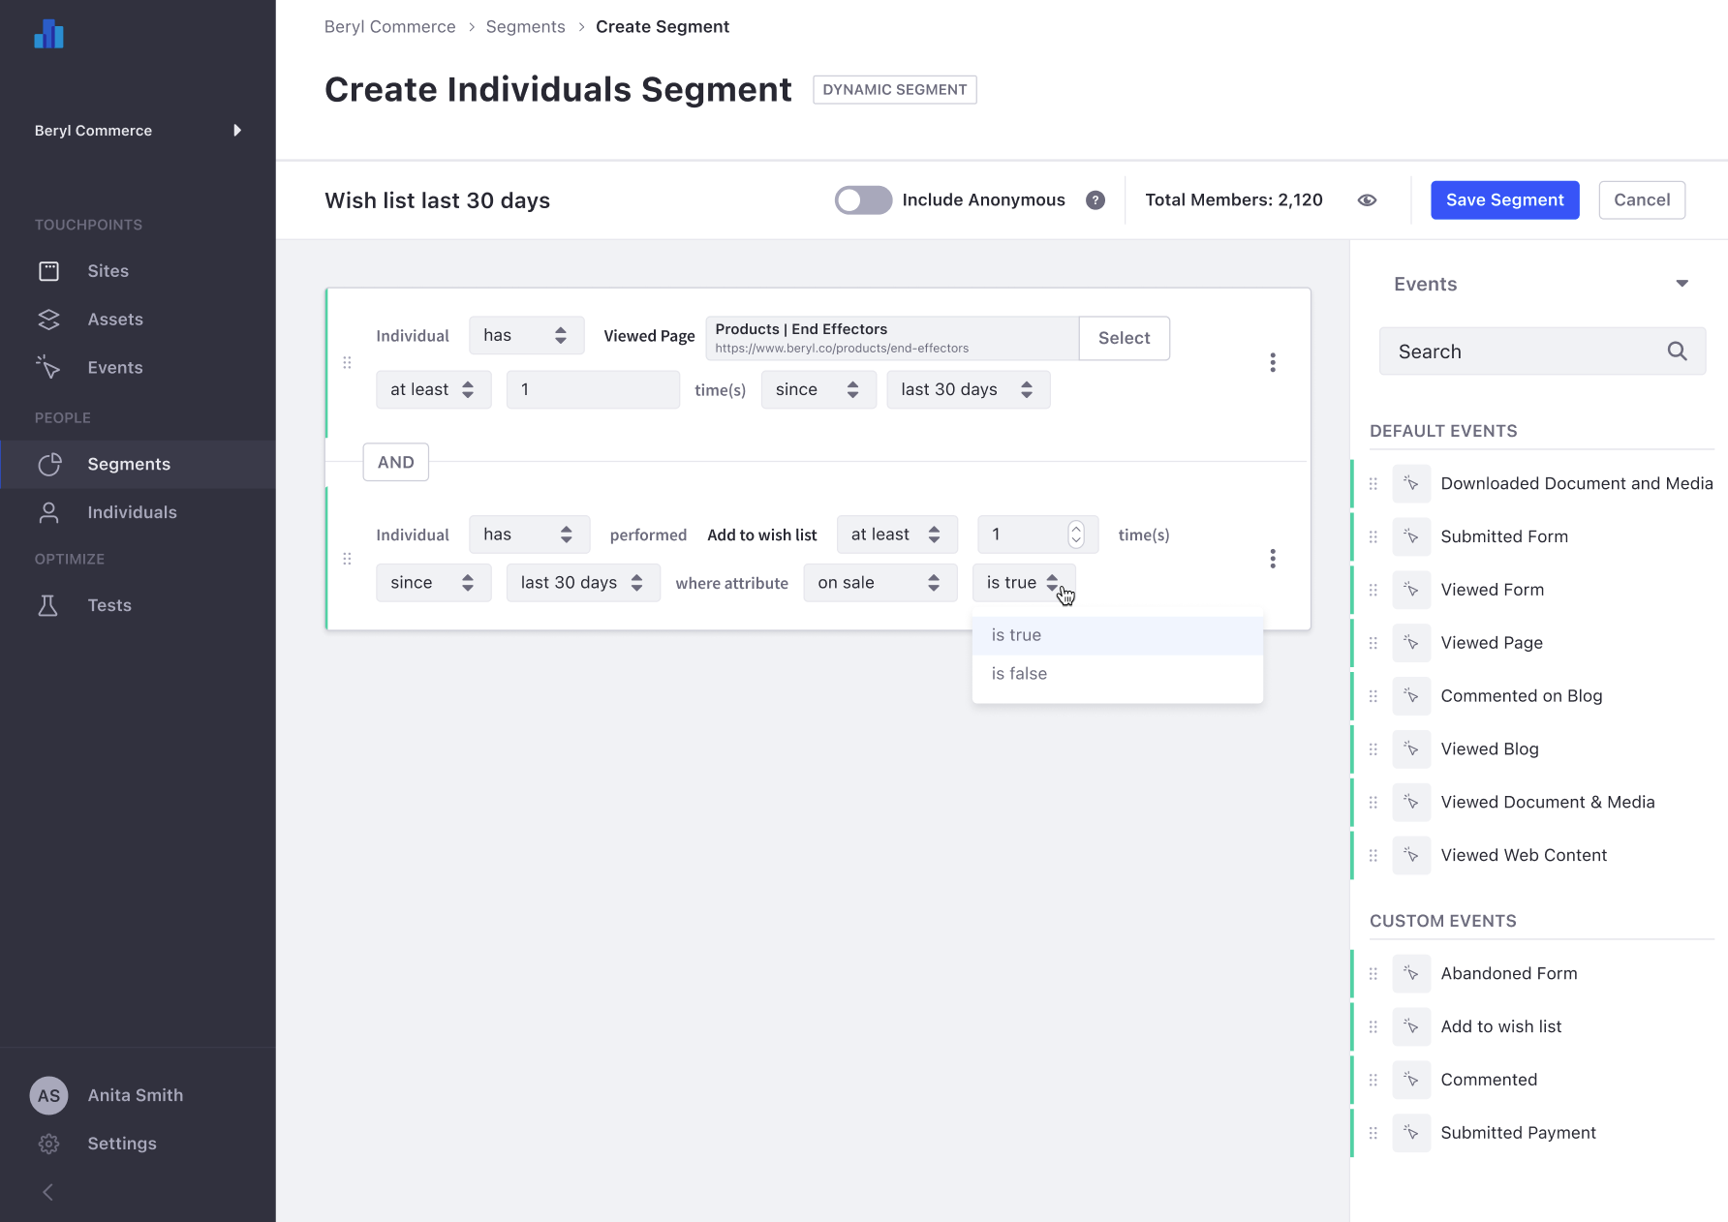Click the Cancel button
This screenshot has width=1728, height=1222.
coord(1641,200)
